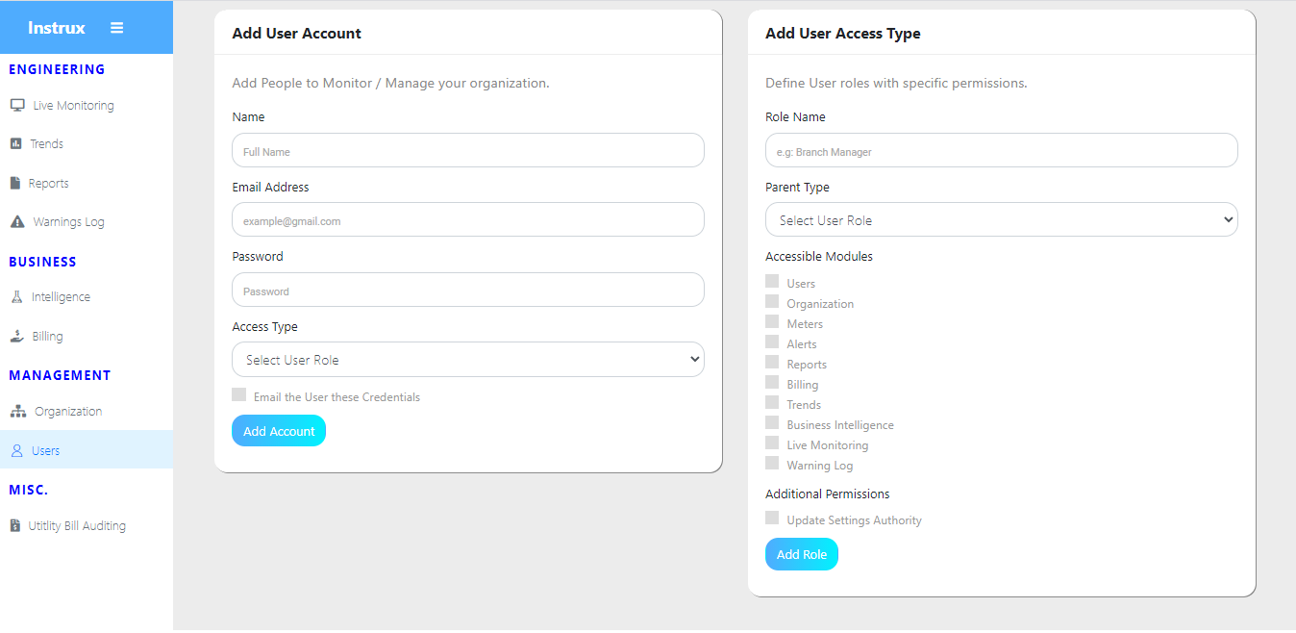This screenshot has height=633, width=1296.
Task: Click the hamburger menu icon beside Instrux
Action: (116, 28)
